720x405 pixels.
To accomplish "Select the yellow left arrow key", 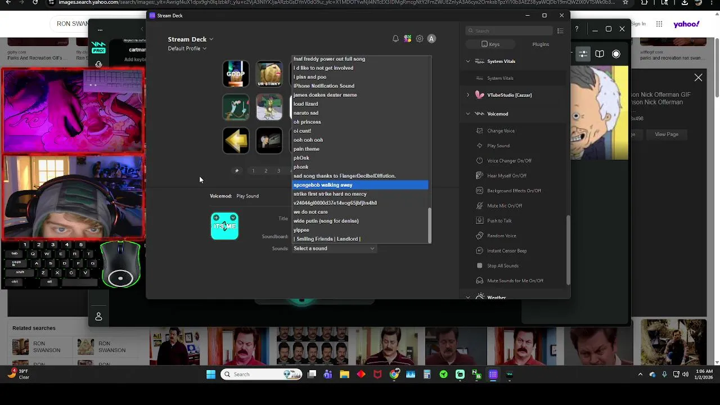I will (236, 141).
